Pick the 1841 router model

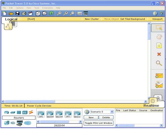point(41,114)
